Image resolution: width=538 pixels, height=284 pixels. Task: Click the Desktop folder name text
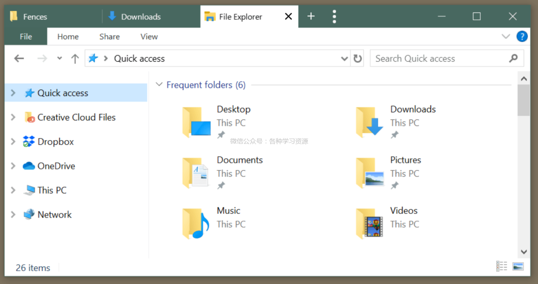234,109
